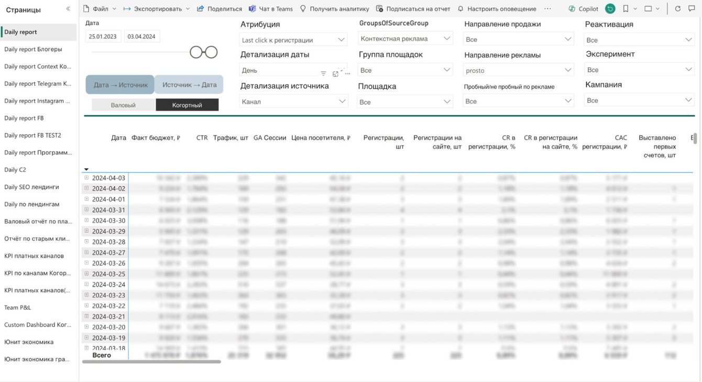Open the view mode rectangle icon
Image resolution: width=702 pixels, height=382 pixels.
(x=648, y=9)
